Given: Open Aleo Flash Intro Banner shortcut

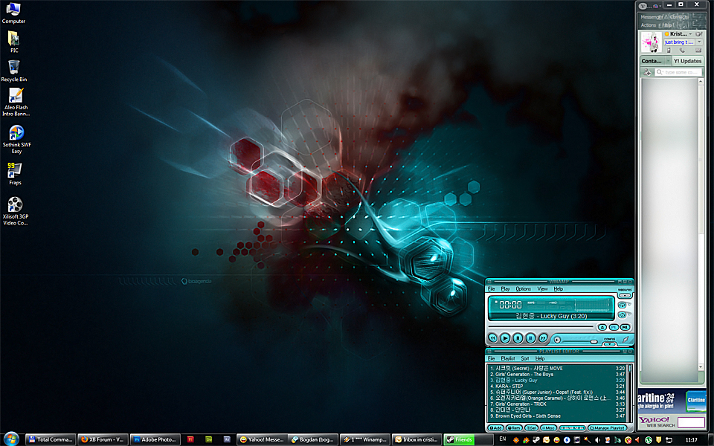Looking at the screenshot, I should pyautogui.click(x=16, y=103).
